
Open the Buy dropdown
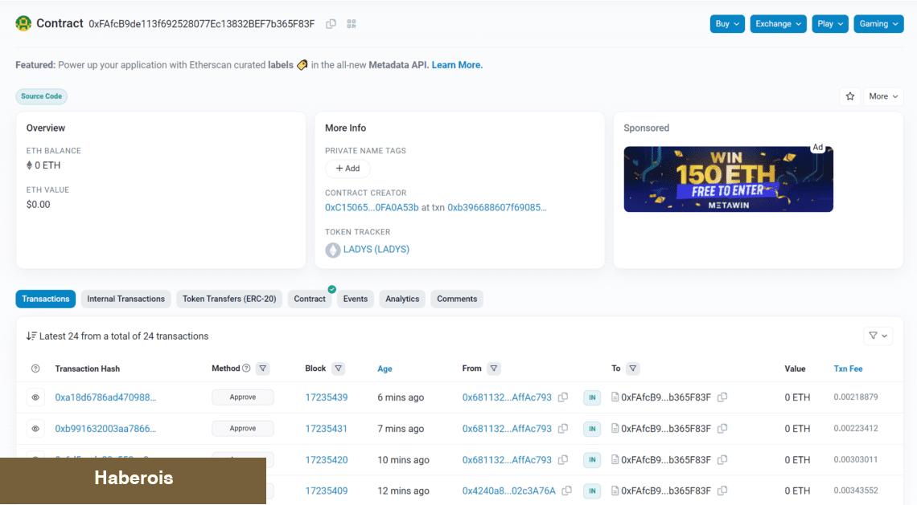(x=727, y=24)
